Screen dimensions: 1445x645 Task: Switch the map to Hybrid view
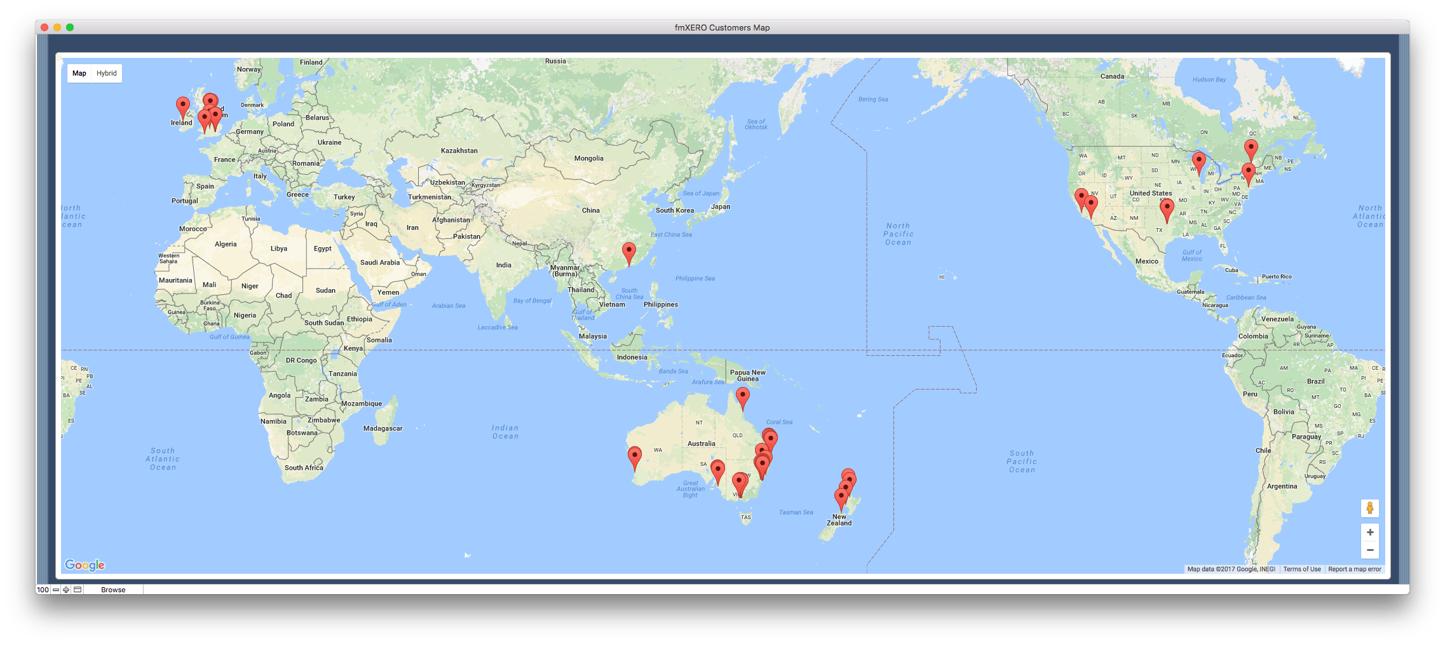(x=107, y=73)
